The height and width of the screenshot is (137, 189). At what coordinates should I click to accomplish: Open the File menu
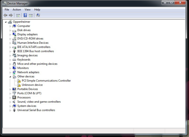(7, 10)
